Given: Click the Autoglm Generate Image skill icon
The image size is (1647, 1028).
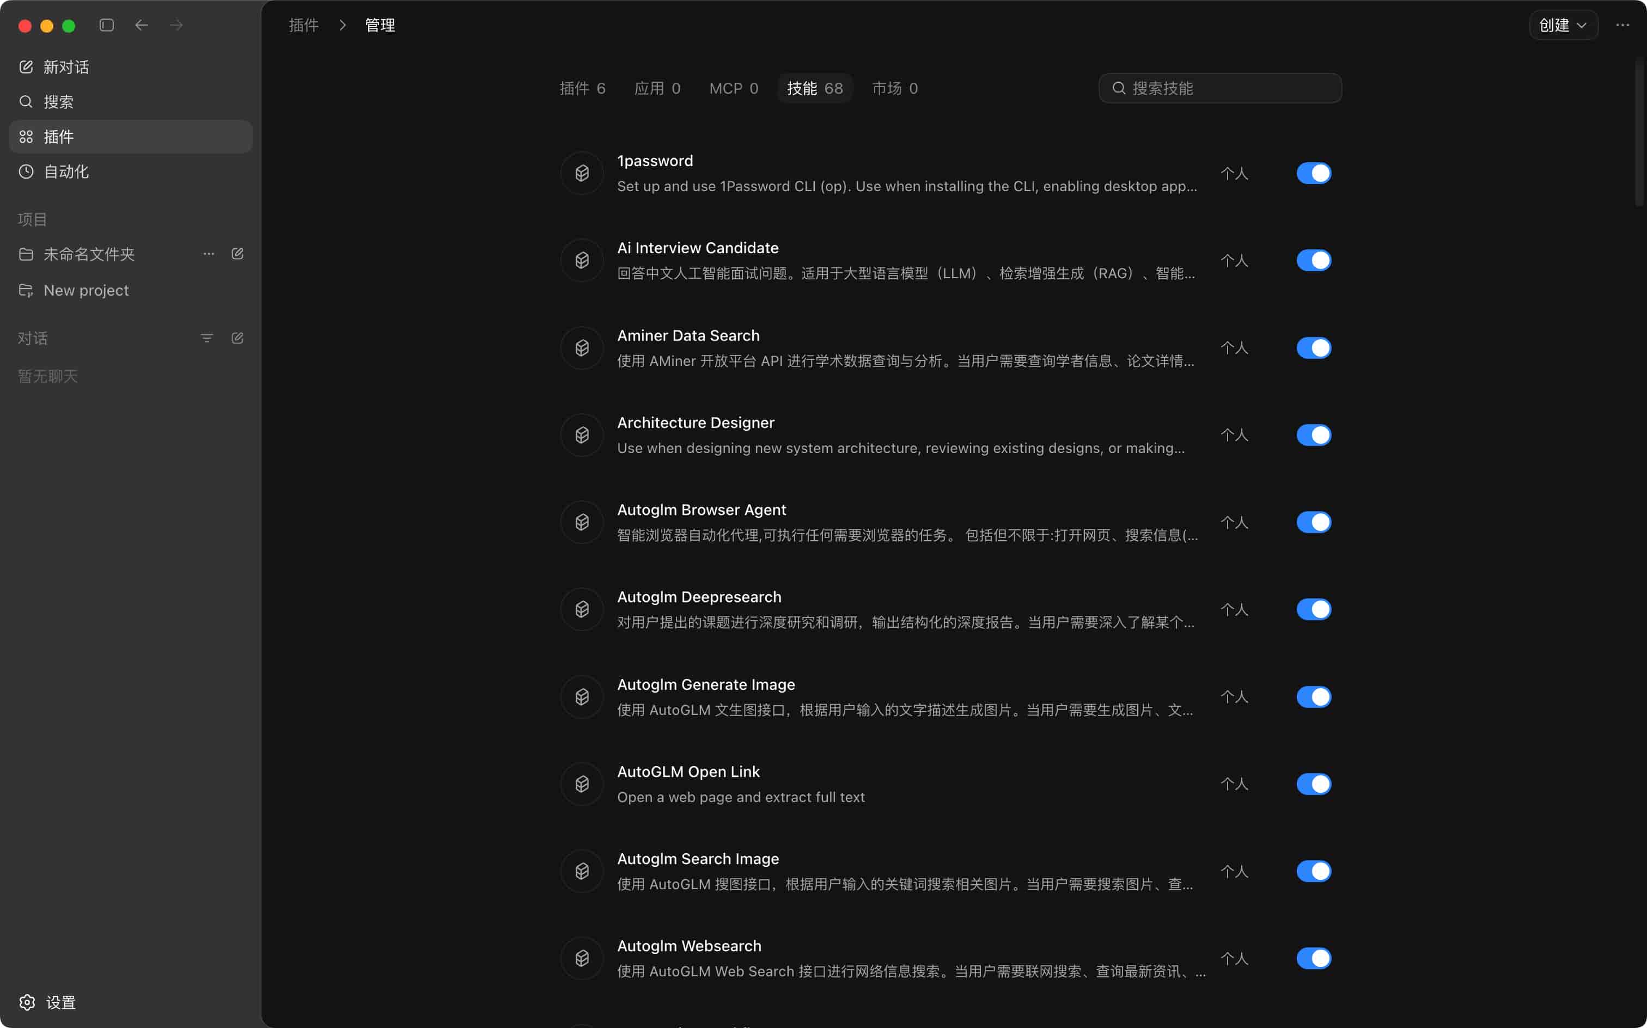Looking at the screenshot, I should tap(582, 697).
